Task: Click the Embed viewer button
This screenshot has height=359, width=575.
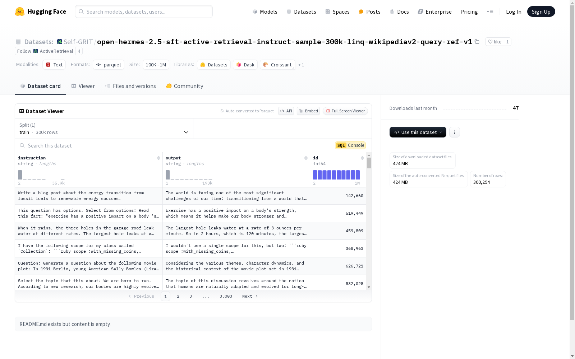Action: pos(308,111)
